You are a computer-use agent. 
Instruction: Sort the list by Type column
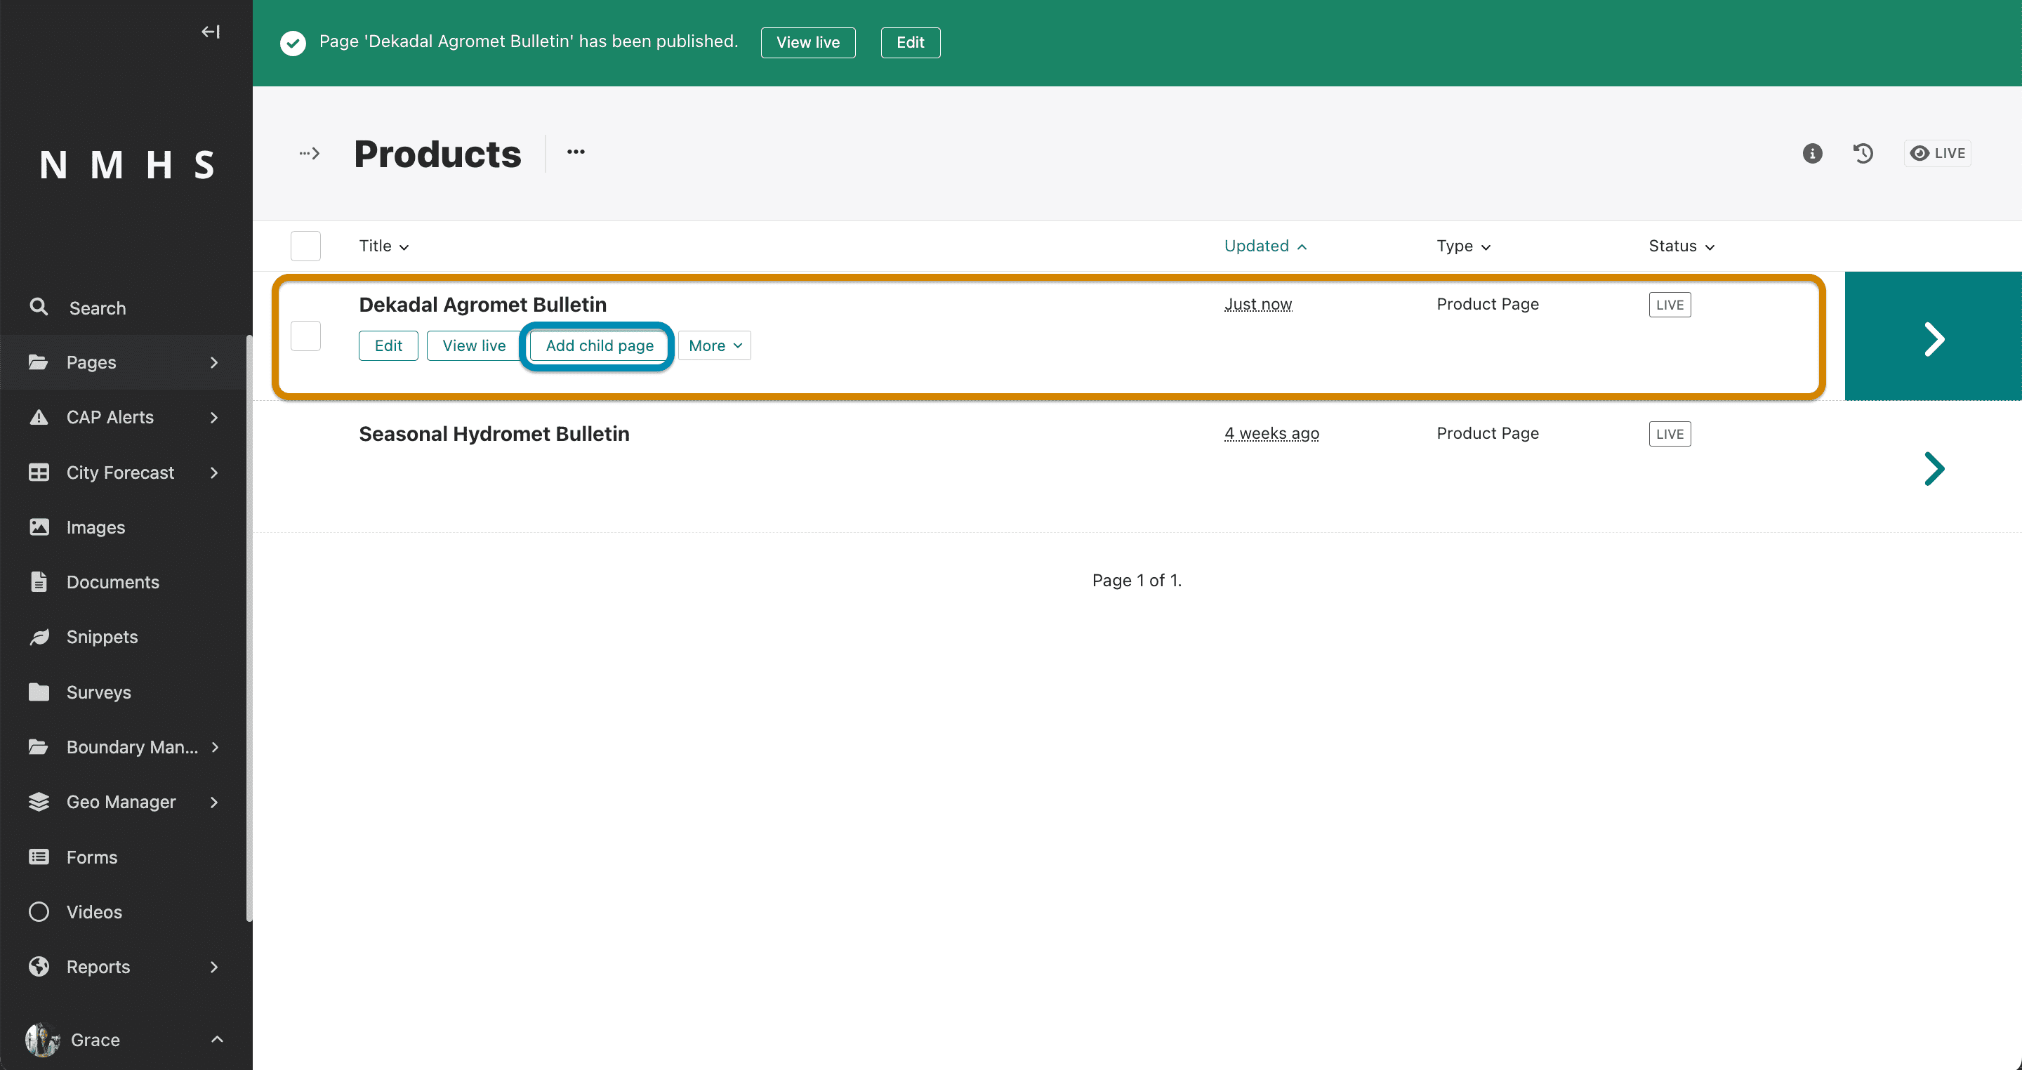coord(1464,246)
